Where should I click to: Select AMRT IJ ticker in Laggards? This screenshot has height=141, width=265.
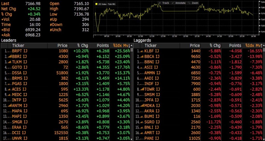(x=152, y=133)
